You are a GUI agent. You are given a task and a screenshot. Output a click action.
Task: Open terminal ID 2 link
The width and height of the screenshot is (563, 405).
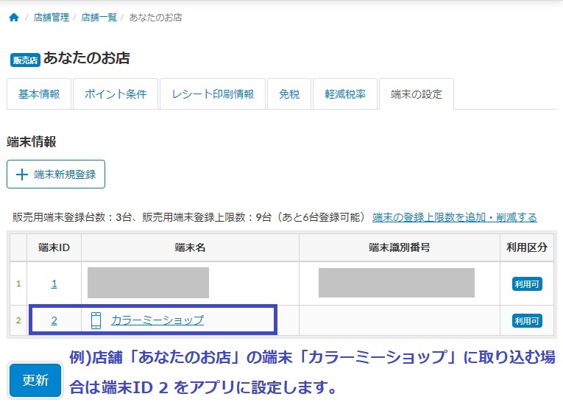54,320
